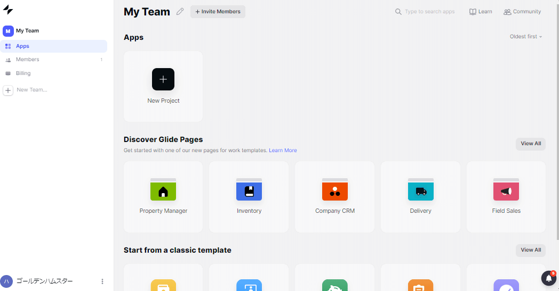Open the Oldest first sort dropdown
This screenshot has height=291, width=559.
coord(526,36)
